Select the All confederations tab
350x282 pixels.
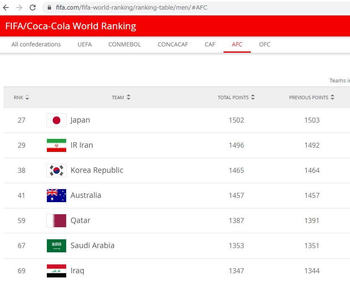[36, 44]
